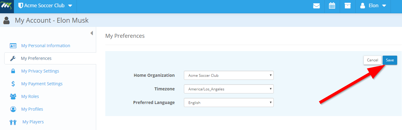The width and height of the screenshot is (402, 130).
Task: Click the group icon next to My Roles
Action: tap(13, 96)
